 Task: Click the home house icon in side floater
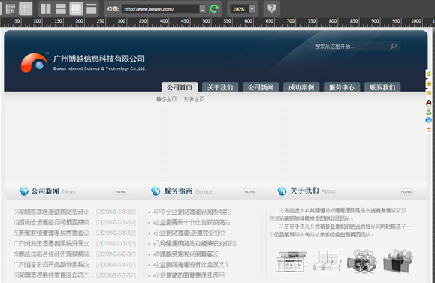click(x=429, y=74)
